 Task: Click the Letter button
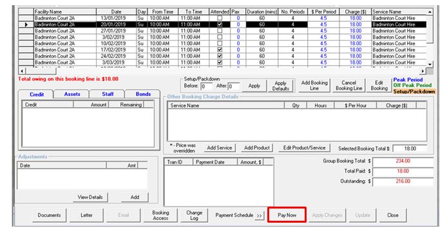coord(86,215)
